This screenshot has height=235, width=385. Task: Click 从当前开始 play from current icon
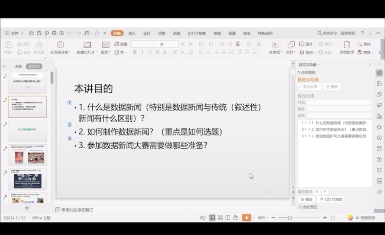(x=60, y=45)
